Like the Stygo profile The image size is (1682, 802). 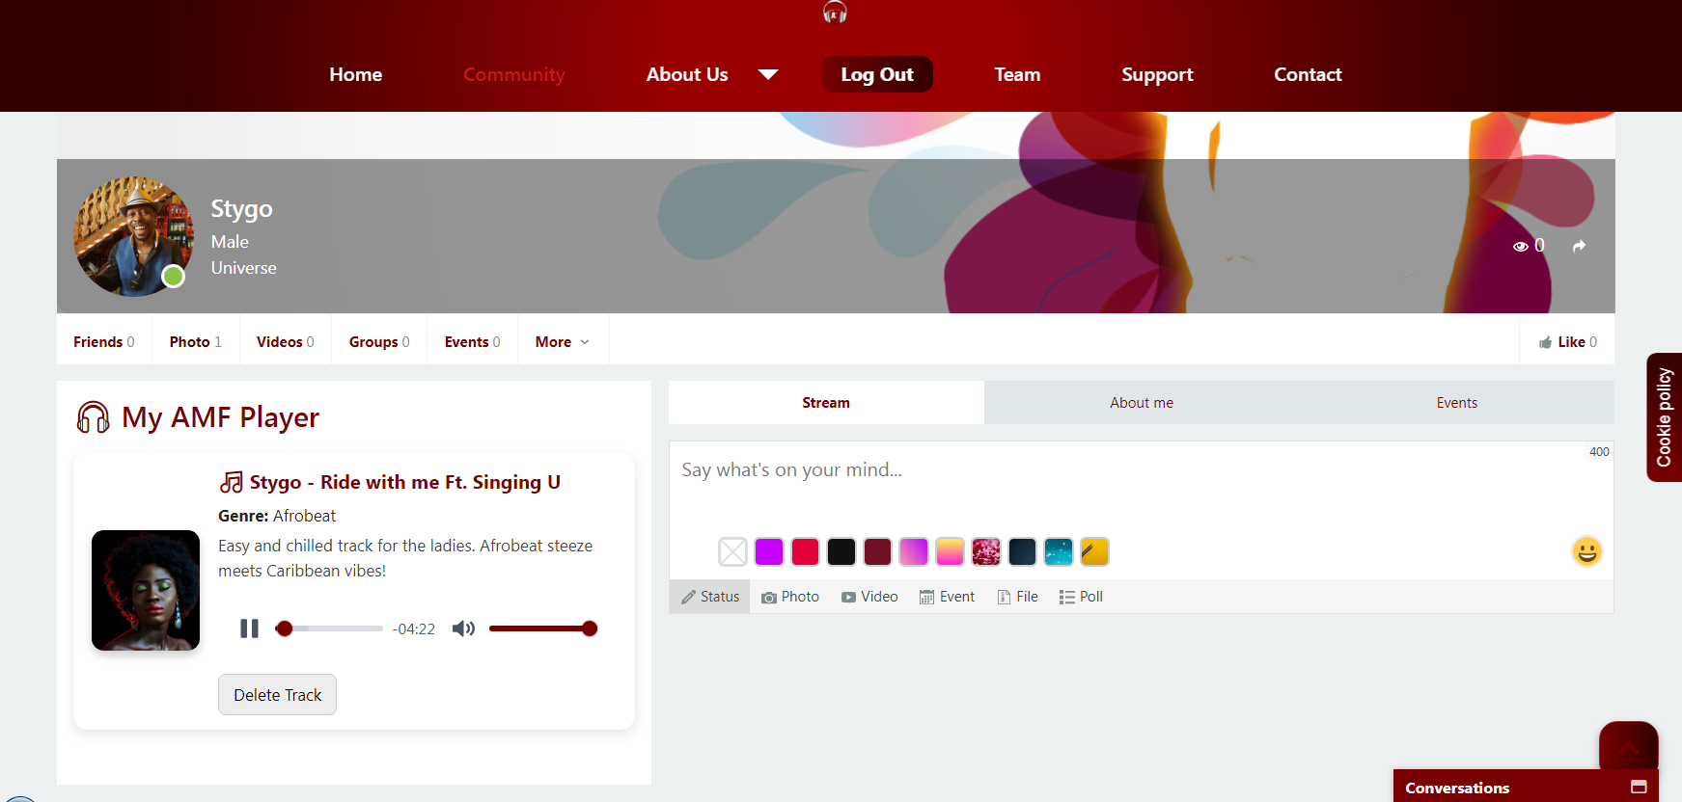click(x=1568, y=342)
